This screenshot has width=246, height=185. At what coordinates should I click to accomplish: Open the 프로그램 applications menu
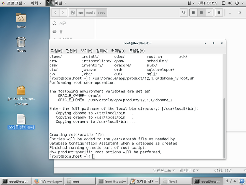click(14, 3)
